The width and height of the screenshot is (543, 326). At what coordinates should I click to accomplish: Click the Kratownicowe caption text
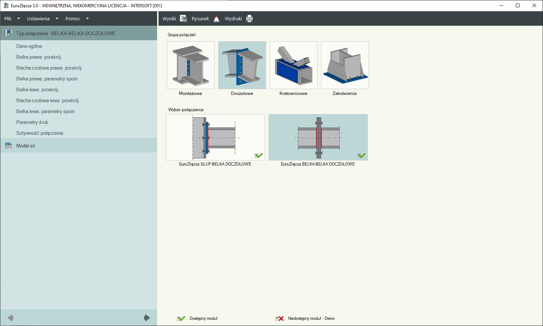point(293,93)
